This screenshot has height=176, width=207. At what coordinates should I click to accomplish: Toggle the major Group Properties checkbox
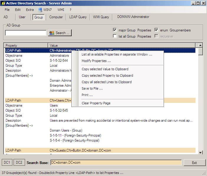115,30
